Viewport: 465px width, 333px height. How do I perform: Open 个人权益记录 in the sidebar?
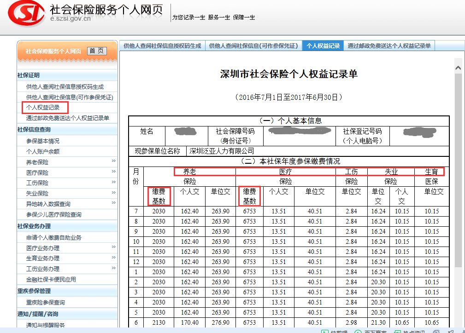point(43,108)
